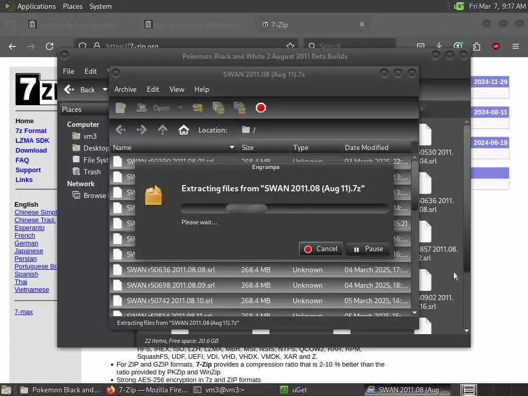Sort by the Type column header
Image resolution: width=528 pixels, height=396 pixels.
tap(316, 147)
